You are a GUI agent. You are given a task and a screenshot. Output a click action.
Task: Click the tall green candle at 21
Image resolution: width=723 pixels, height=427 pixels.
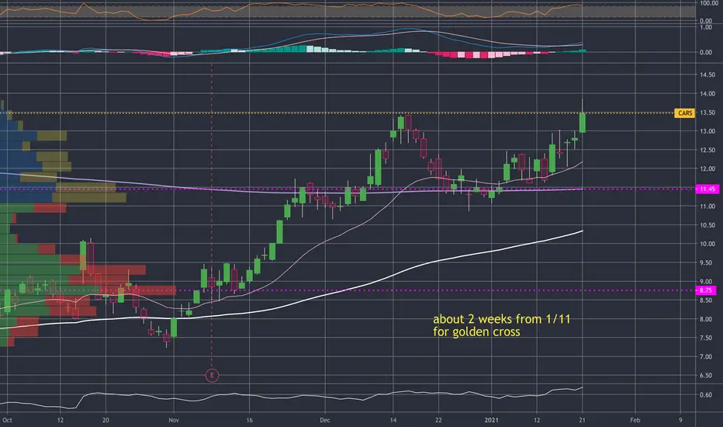tap(583, 123)
